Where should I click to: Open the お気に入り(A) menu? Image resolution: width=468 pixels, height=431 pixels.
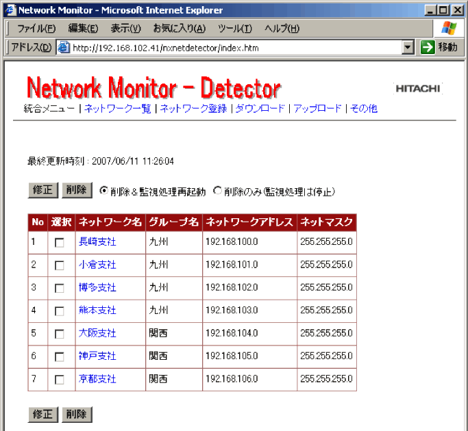[x=179, y=29]
